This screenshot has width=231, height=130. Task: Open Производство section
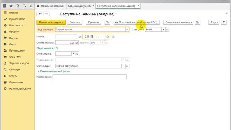pos(18,51)
